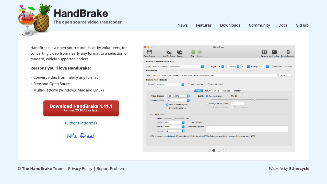The width and height of the screenshot is (327, 184).
Task: Tick the Web optimized checkbox
Action: 189,84
